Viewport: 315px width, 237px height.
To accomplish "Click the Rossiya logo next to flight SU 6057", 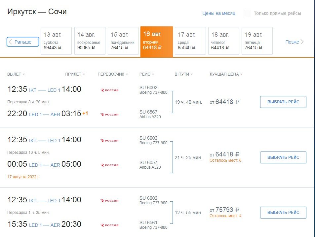I will coord(109,165).
